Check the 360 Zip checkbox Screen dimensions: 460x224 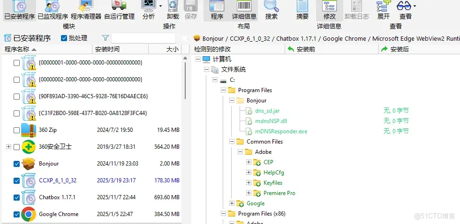click(x=17, y=130)
